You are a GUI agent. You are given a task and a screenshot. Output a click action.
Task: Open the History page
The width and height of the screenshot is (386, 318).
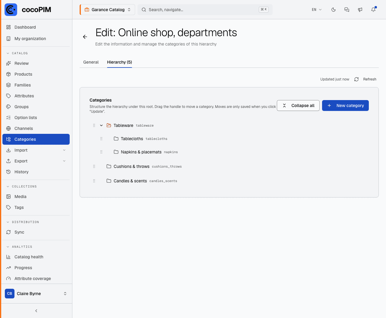click(x=36, y=172)
